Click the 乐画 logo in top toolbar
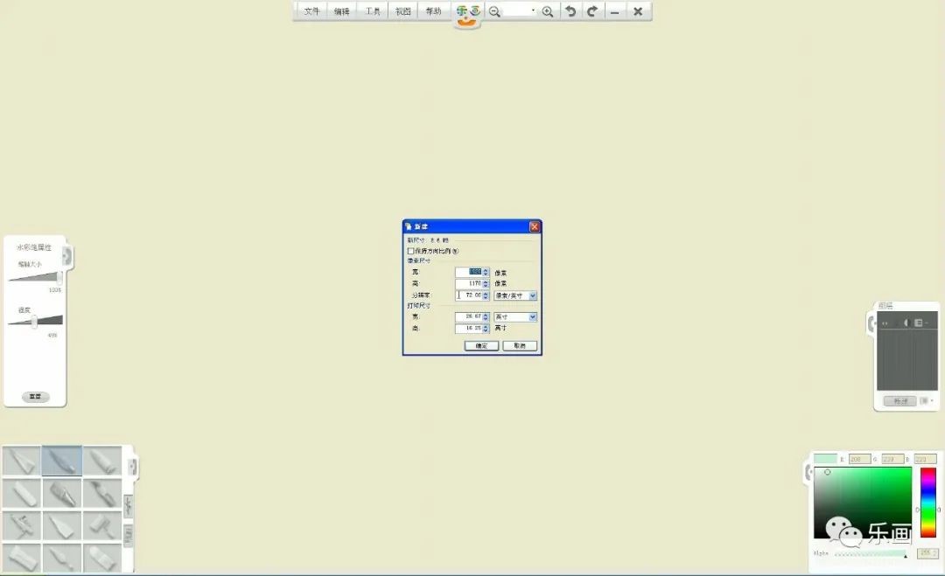Image resolution: width=945 pixels, height=576 pixels. click(468, 12)
